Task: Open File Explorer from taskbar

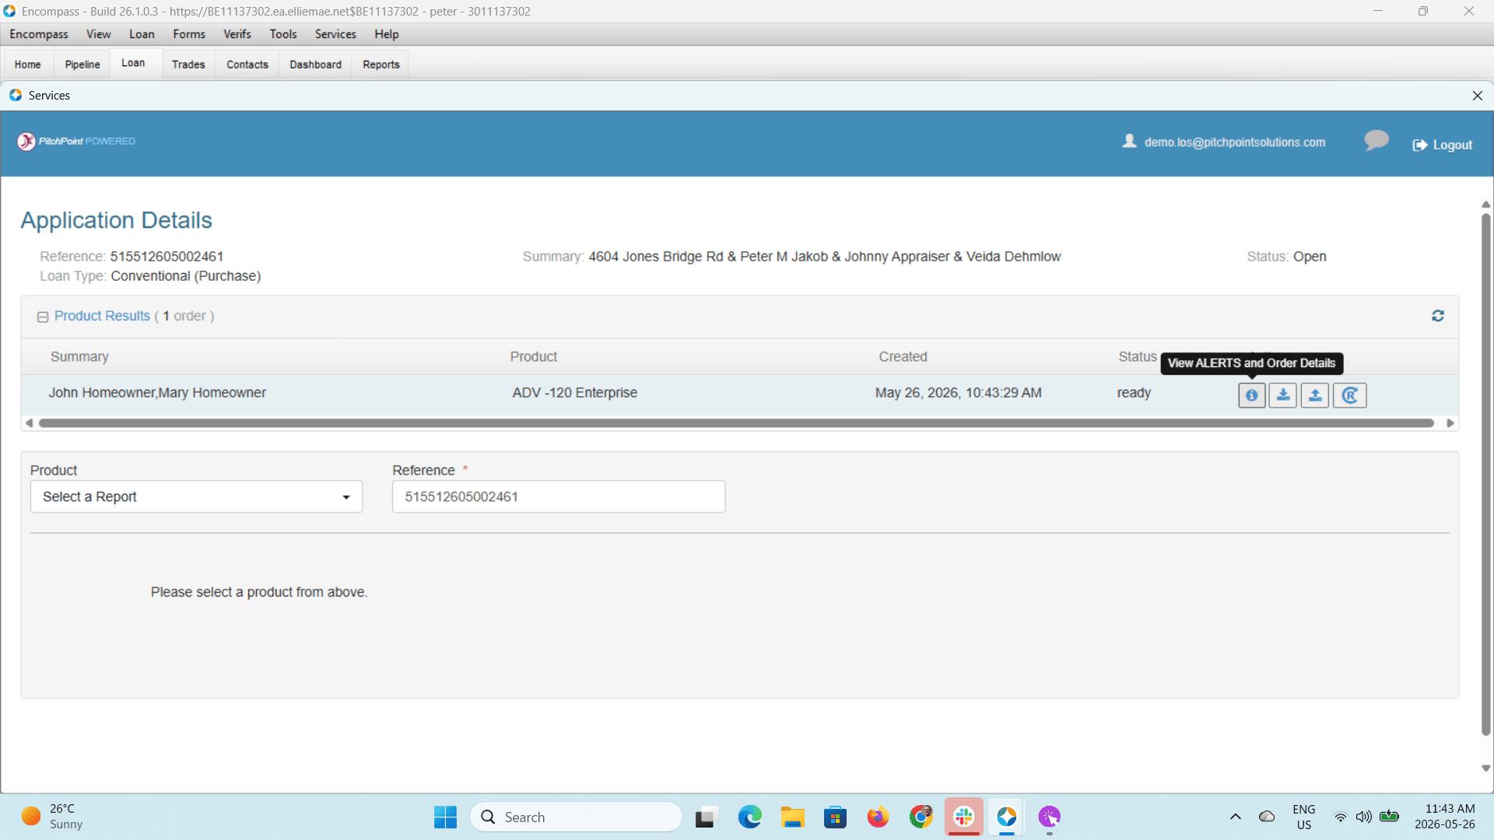Action: [792, 817]
